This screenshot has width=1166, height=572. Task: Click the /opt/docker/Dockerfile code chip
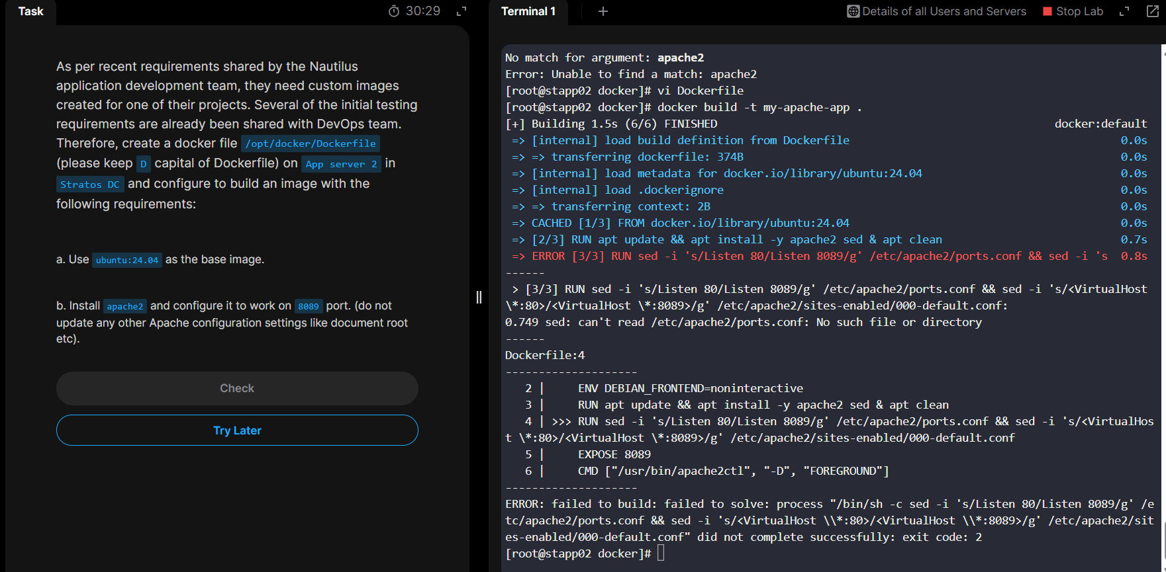pyautogui.click(x=311, y=143)
